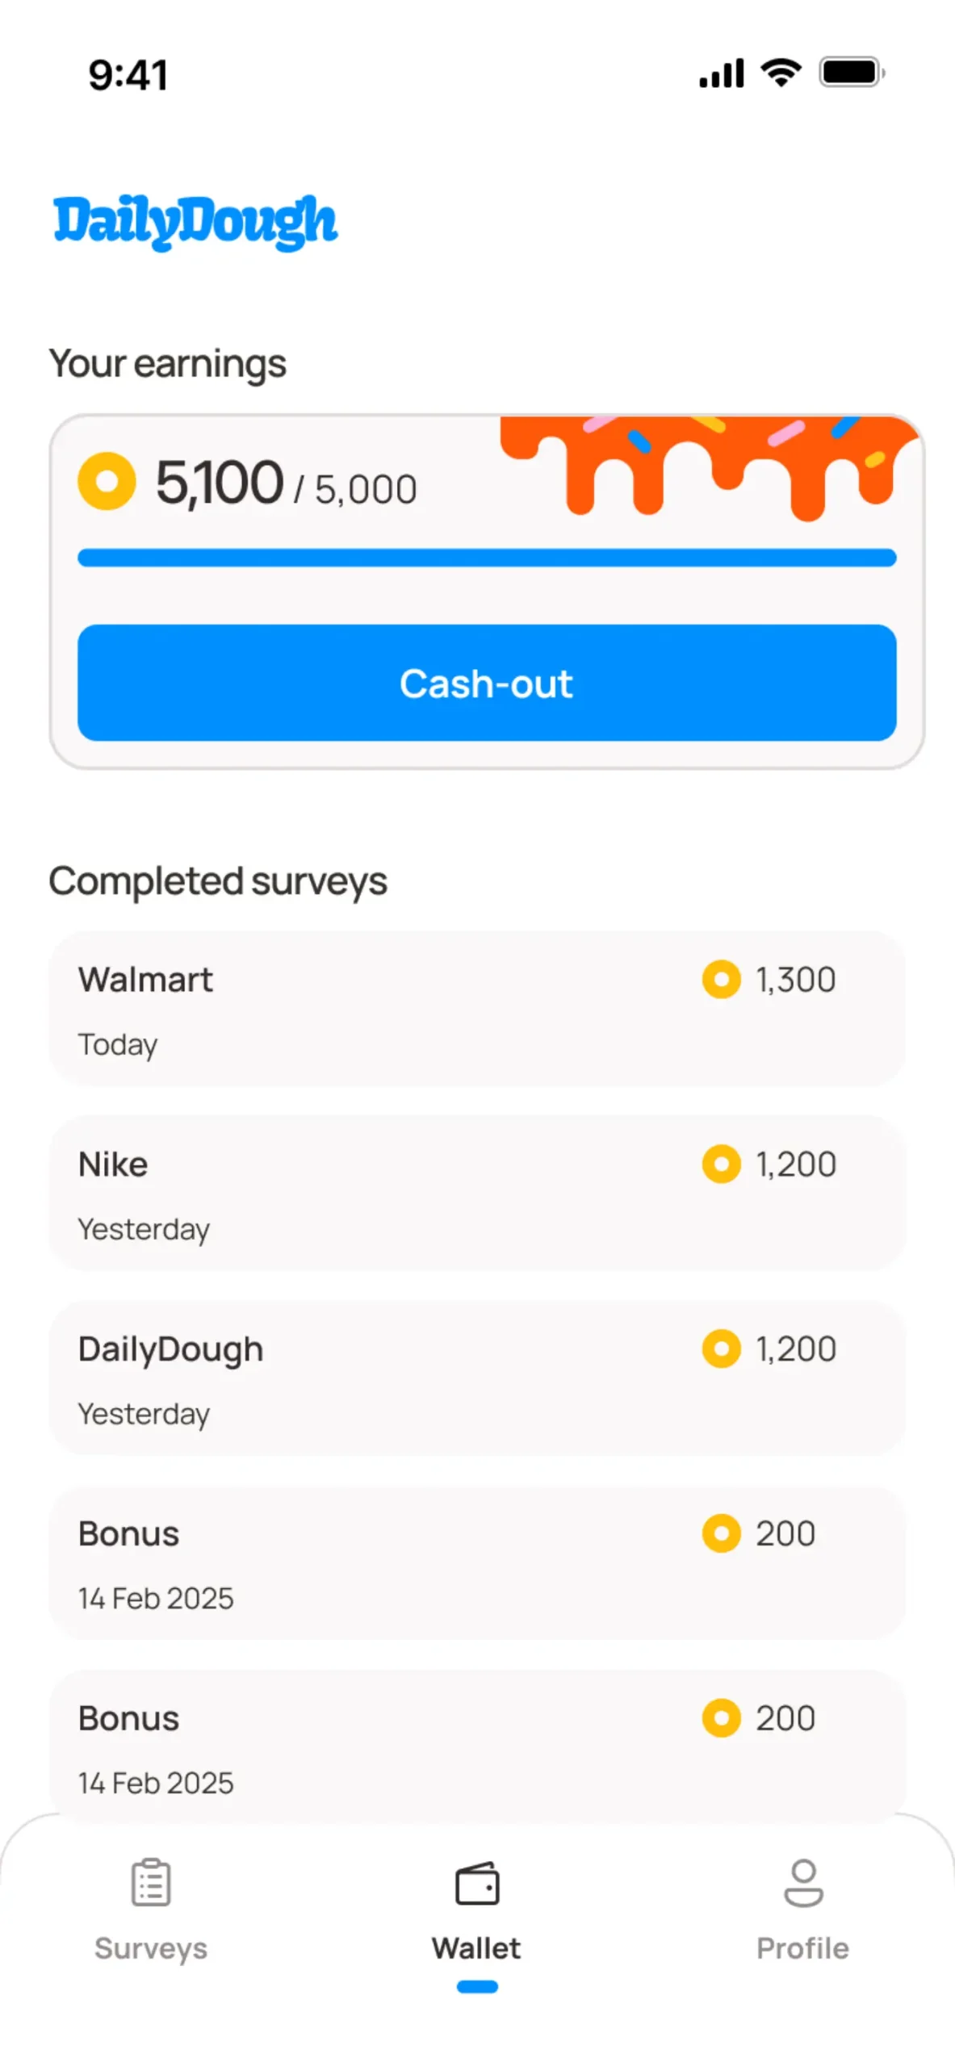Tap the Wallet icon in bottom bar
Image resolution: width=955 pixels, height=2066 pixels.
click(x=477, y=1882)
